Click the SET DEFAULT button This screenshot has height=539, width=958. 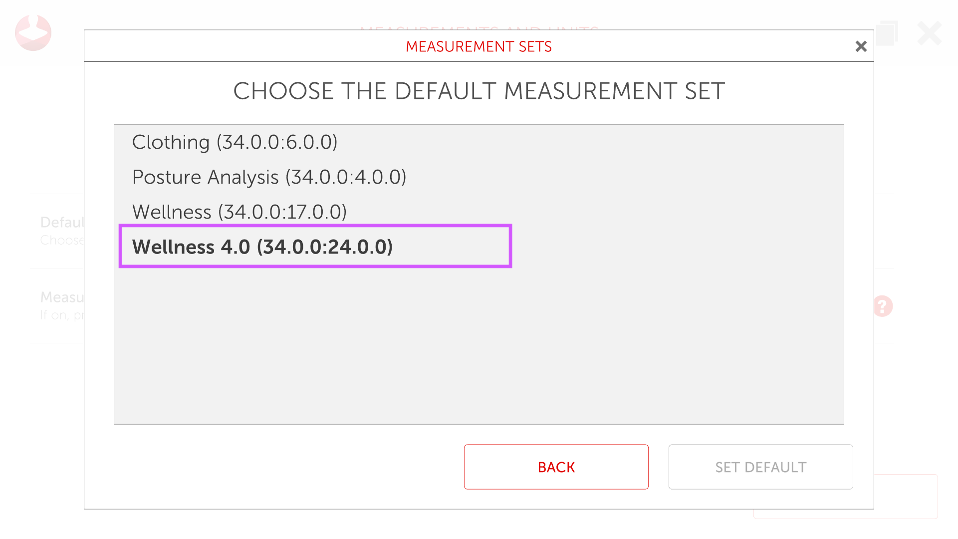tap(760, 467)
